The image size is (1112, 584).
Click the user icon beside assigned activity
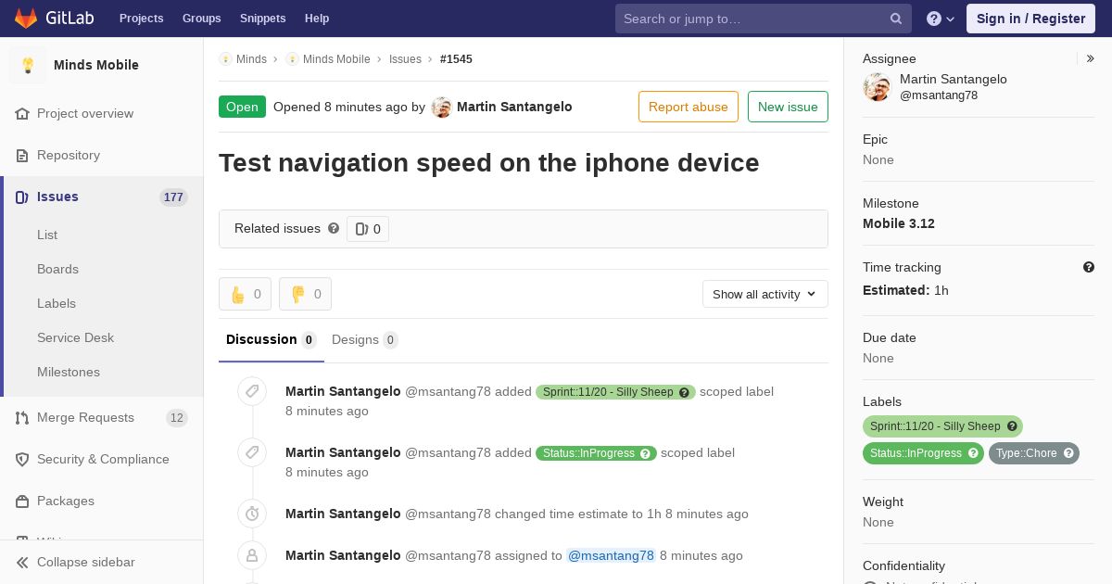pyautogui.click(x=252, y=555)
